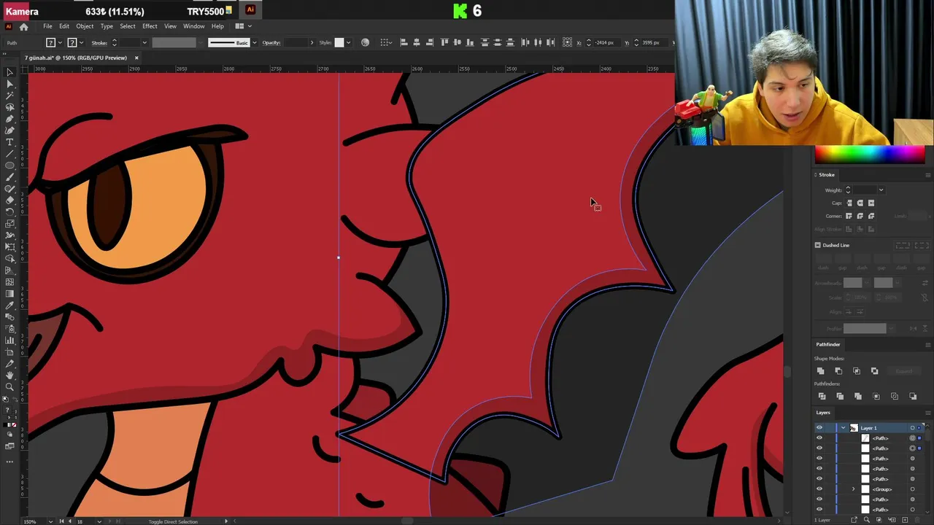Collapse Layer 1 using its disclosure arrow
Screen dimensions: 934x525
click(x=844, y=428)
